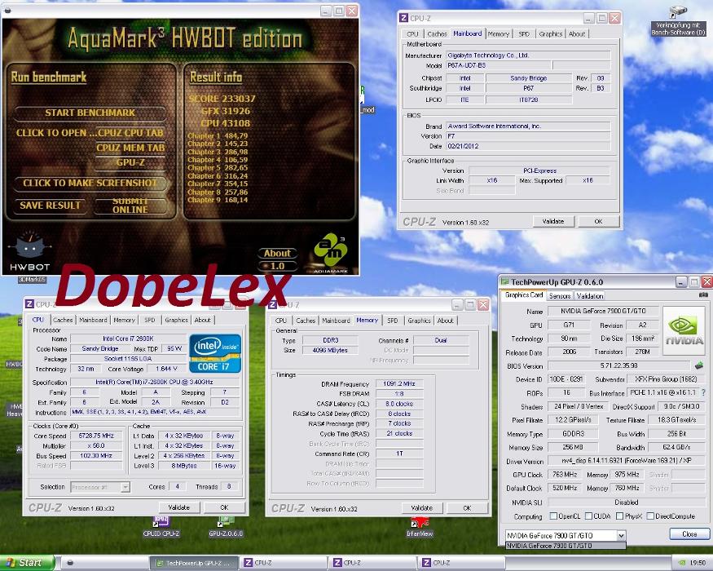713x571 pixels.
Task: Open Caches tab in Mainboard CPU-Z window
Action: (437, 33)
